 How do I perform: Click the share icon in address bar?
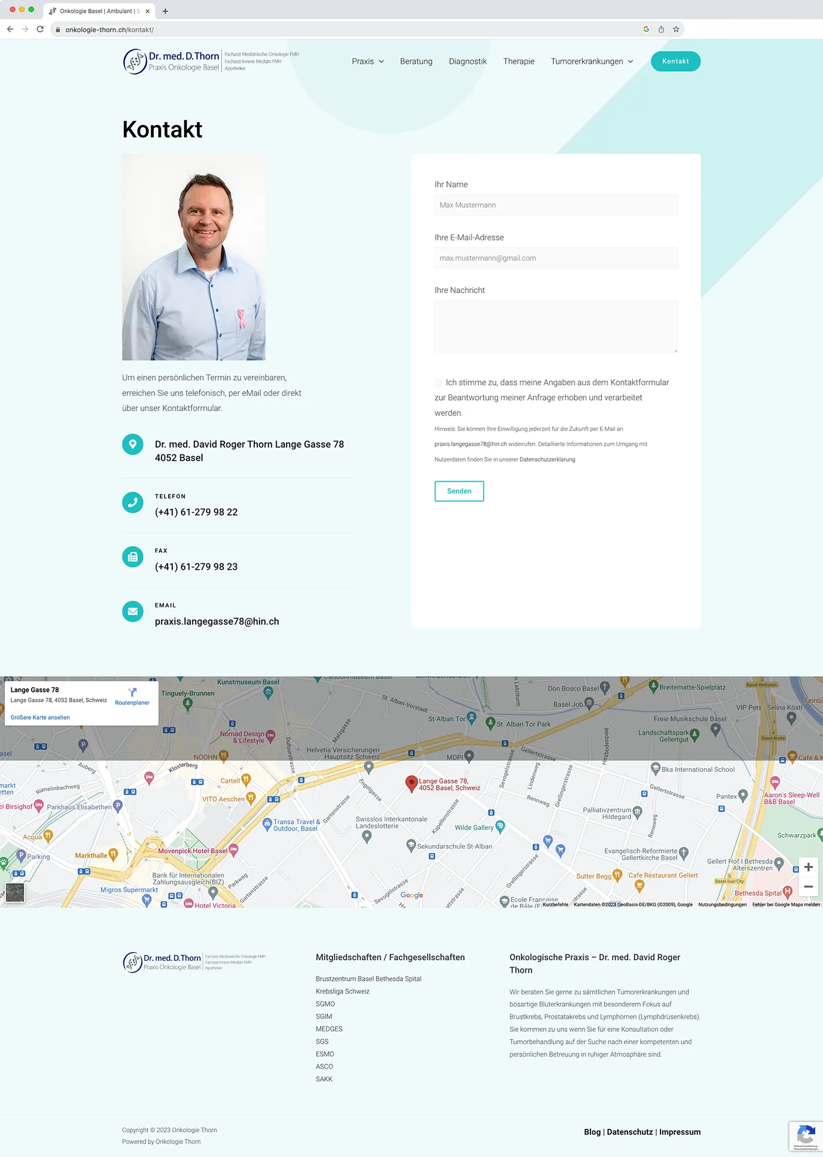click(661, 29)
